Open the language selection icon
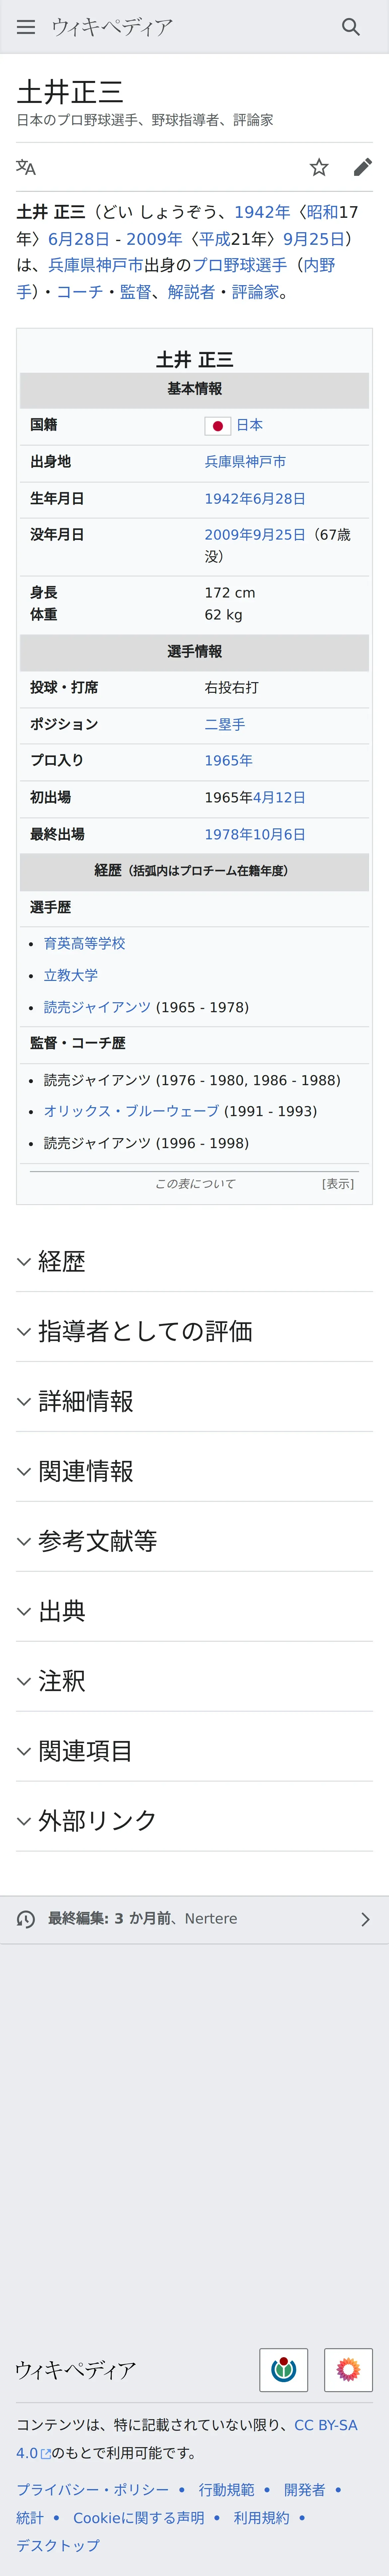The width and height of the screenshot is (389, 2576). [x=26, y=167]
